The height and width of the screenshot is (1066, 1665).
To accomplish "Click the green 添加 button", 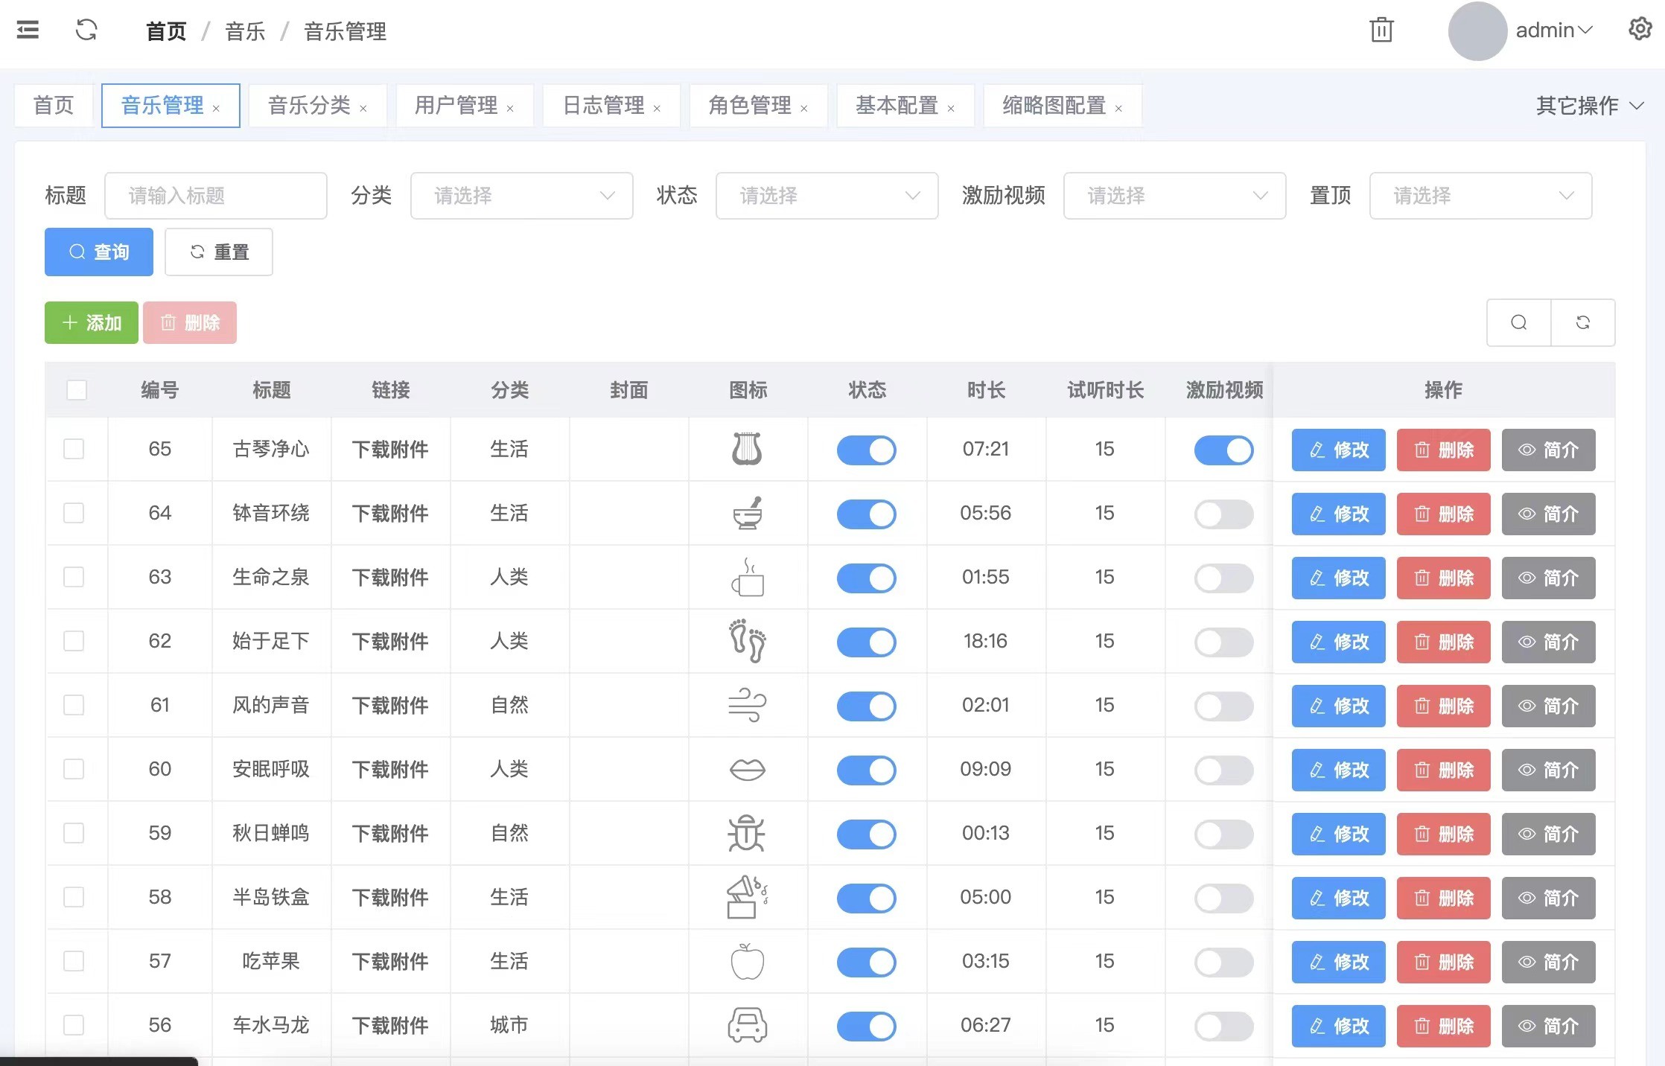I will coord(92,322).
